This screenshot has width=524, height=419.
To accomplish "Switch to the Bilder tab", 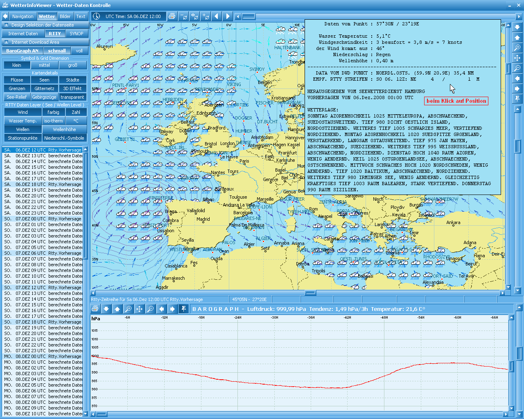I will [x=65, y=16].
